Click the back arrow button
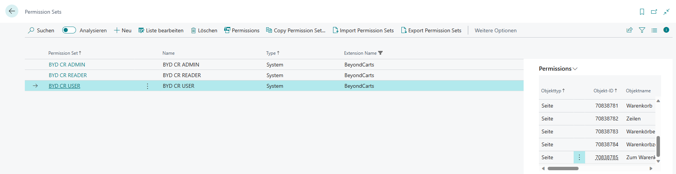Screen dimensions: 676x174 [x=12, y=11]
